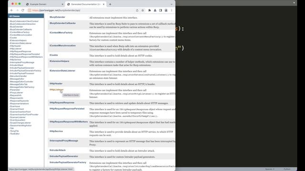Open IInterceptedProxyMessage in the class table

[63, 141]
